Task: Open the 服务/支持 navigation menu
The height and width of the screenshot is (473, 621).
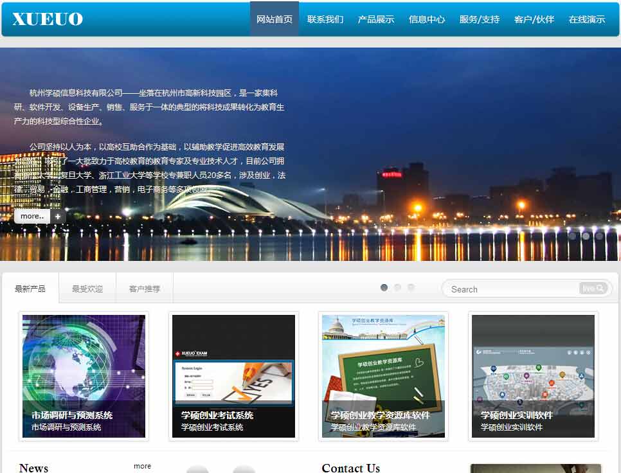Action: coord(479,19)
